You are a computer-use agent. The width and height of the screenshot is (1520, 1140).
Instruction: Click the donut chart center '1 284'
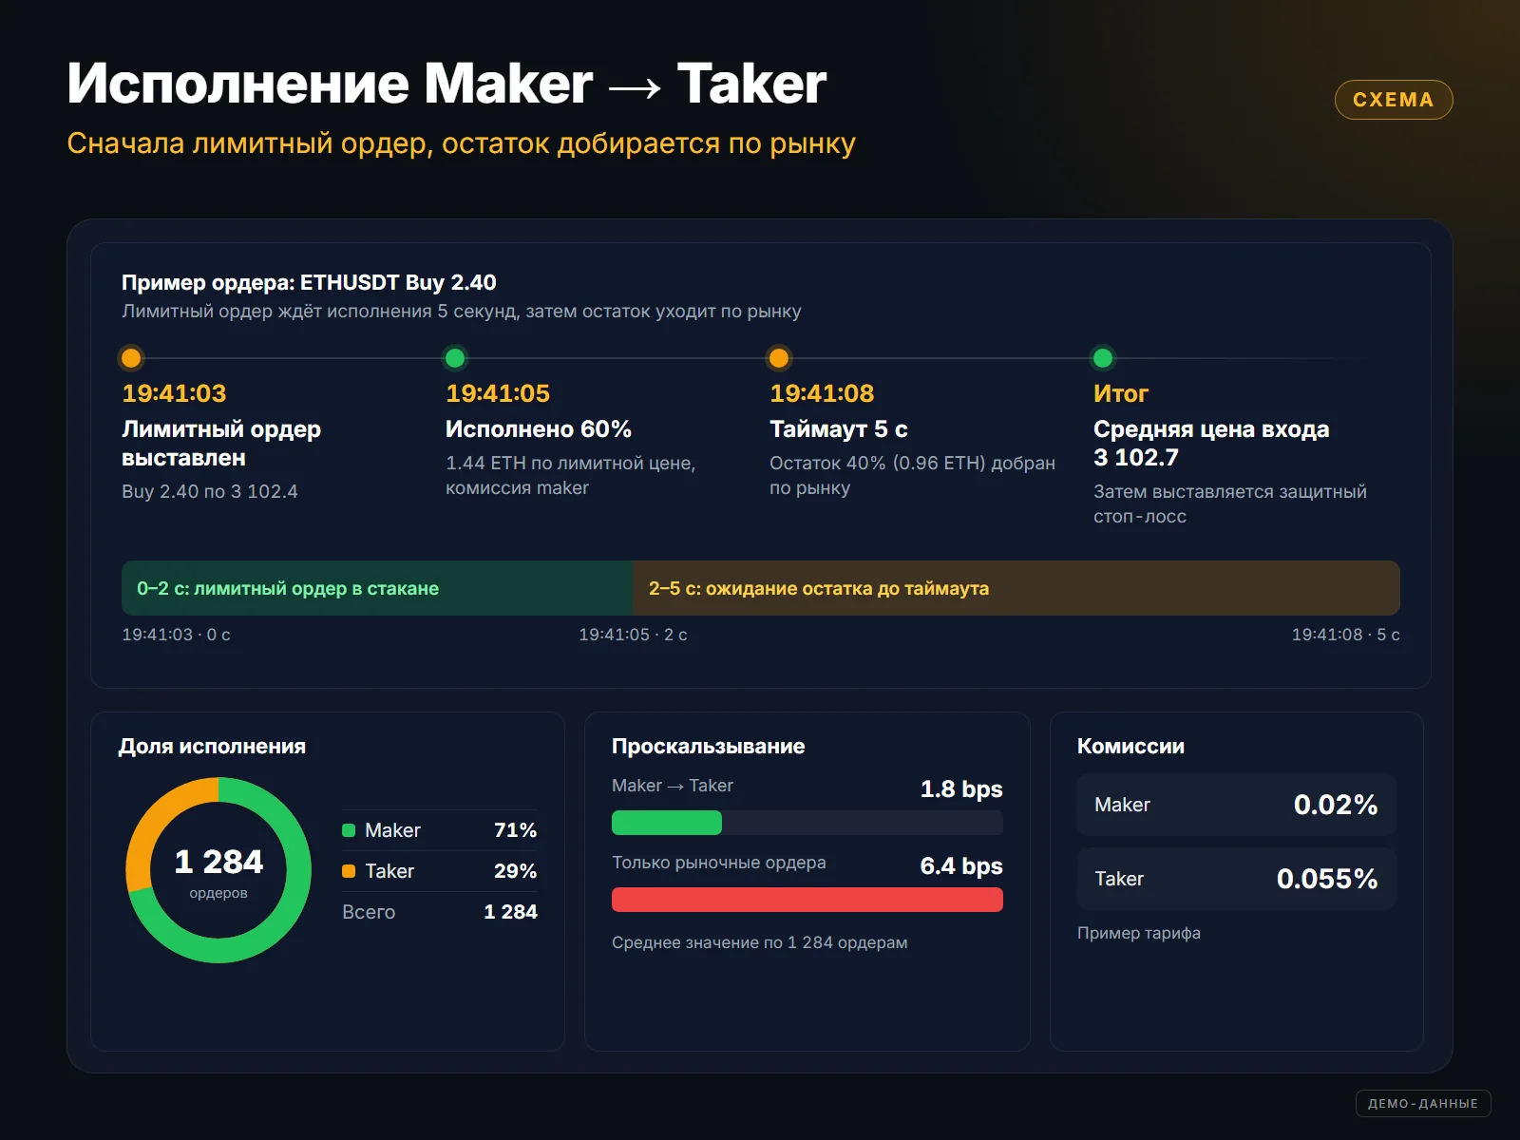pos(218,862)
